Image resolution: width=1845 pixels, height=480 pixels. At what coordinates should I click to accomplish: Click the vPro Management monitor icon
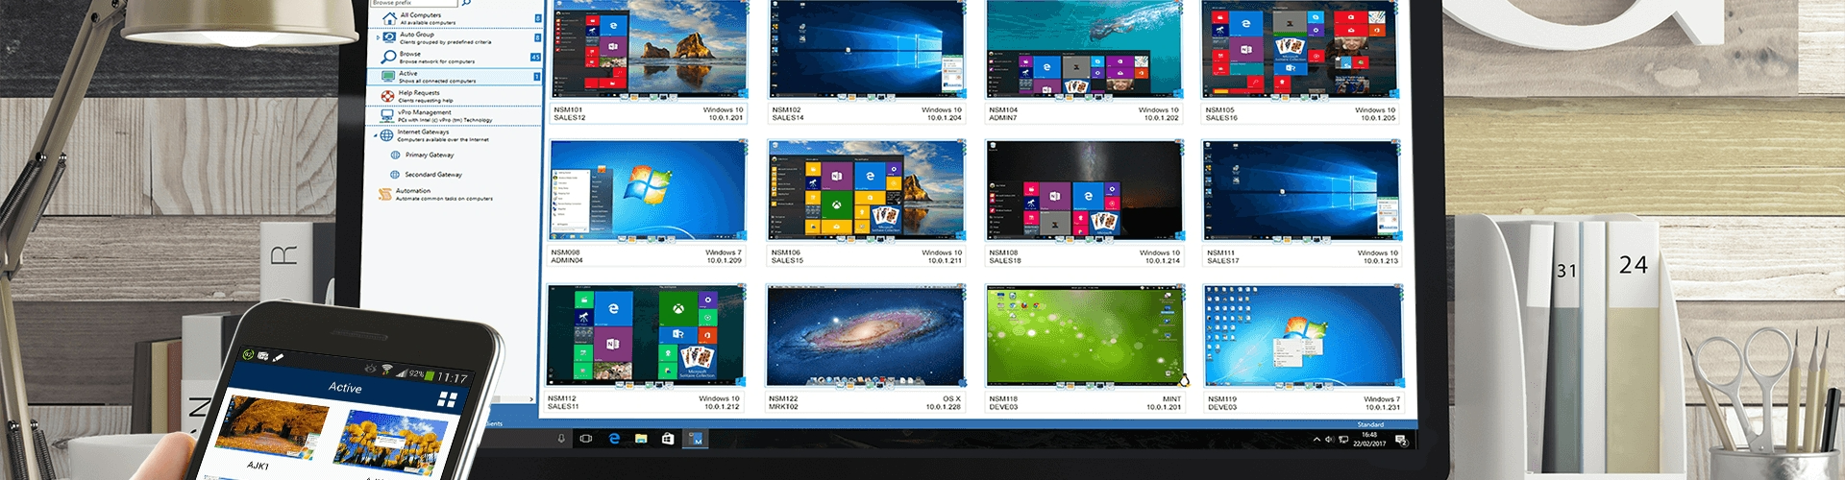pos(387,115)
